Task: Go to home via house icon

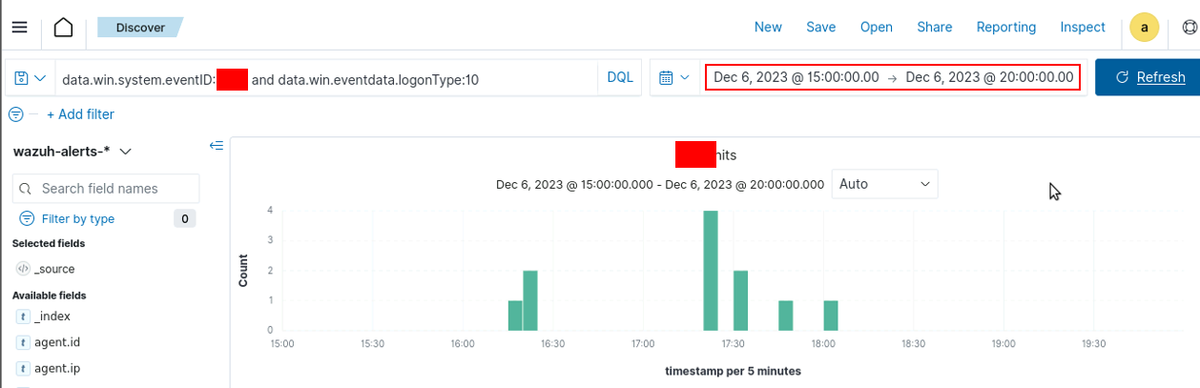Action: coord(63,28)
